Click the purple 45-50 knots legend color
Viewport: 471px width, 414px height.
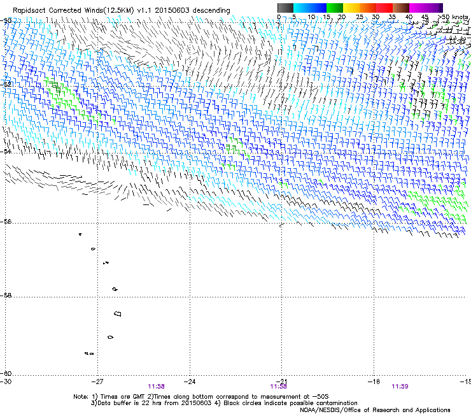434,8
